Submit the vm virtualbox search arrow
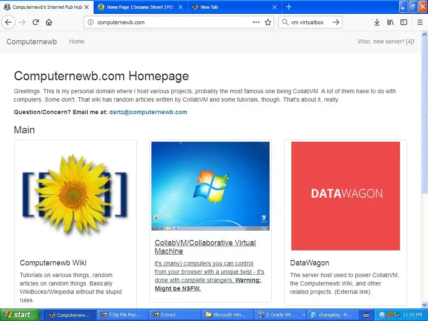 336,22
